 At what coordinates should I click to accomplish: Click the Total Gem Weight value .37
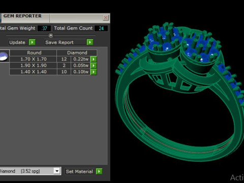click(x=44, y=28)
